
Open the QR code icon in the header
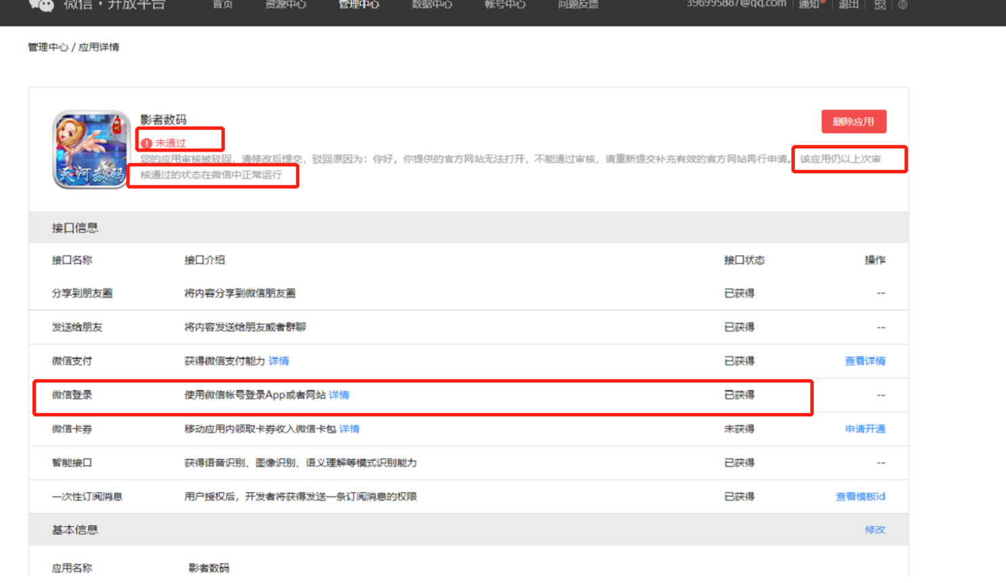point(880,4)
